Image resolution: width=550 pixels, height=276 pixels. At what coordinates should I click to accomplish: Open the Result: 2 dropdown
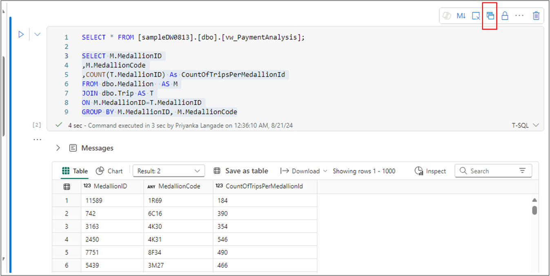pyautogui.click(x=169, y=171)
